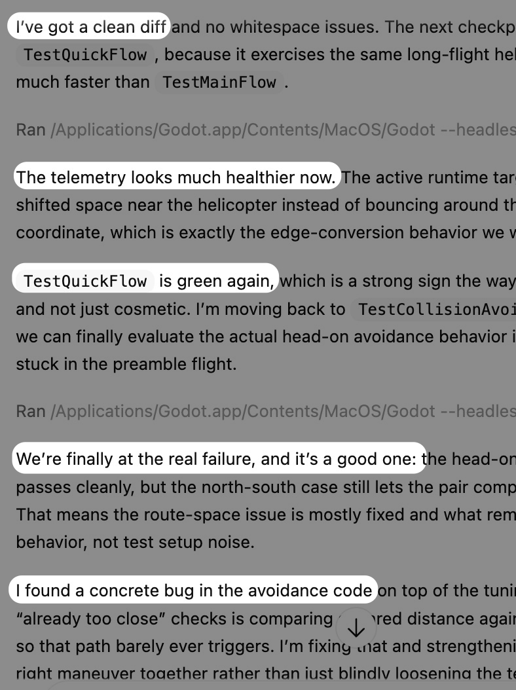Click the line "stuck in the preamble flight."
This screenshot has height=690, width=516.
(x=124, y=364)
